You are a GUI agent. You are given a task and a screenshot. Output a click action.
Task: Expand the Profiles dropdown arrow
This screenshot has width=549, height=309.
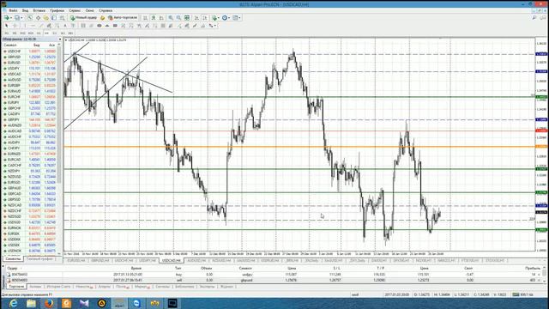[x=21, y=17]
